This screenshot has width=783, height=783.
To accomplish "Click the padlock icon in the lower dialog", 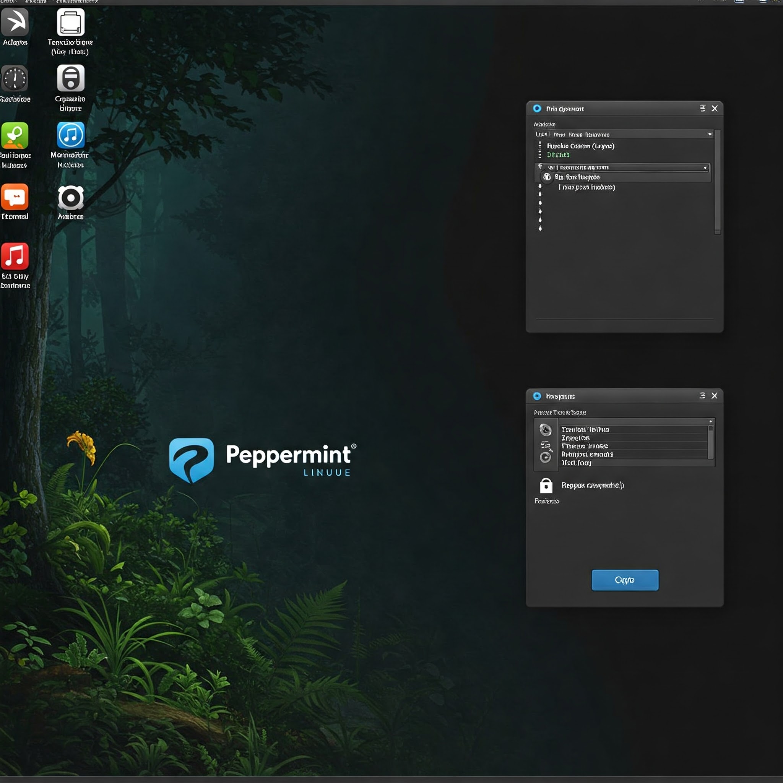I will pos(546,485).
